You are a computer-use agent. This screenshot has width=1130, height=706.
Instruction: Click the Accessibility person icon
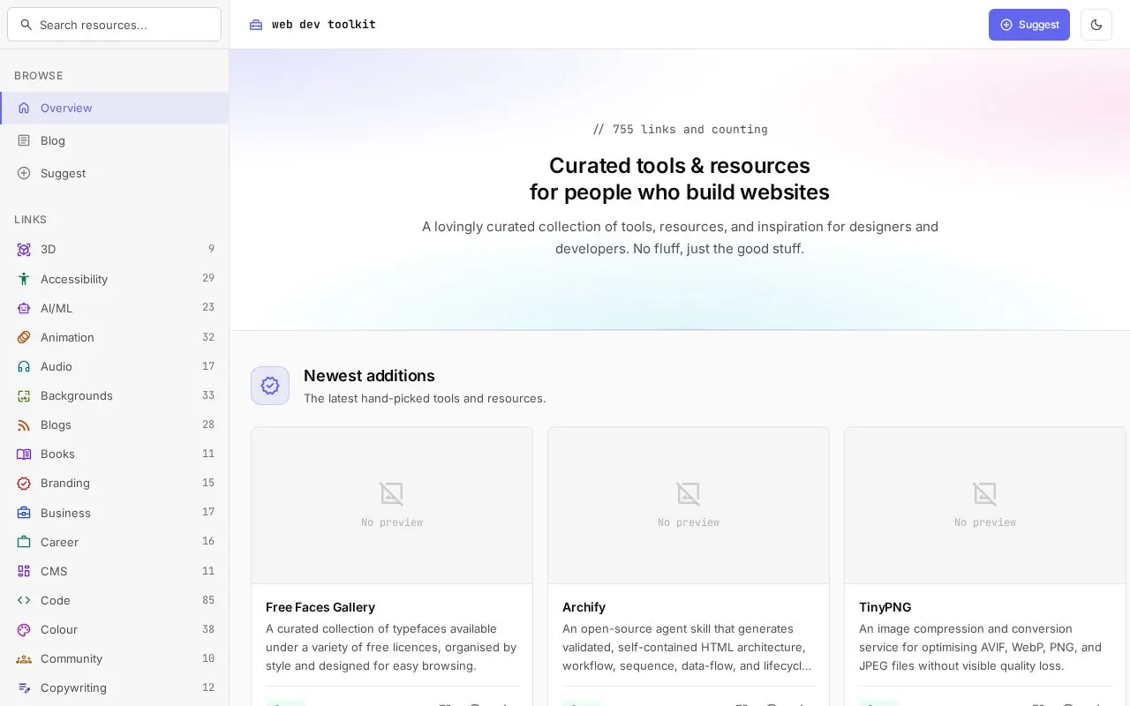point(24,279)
